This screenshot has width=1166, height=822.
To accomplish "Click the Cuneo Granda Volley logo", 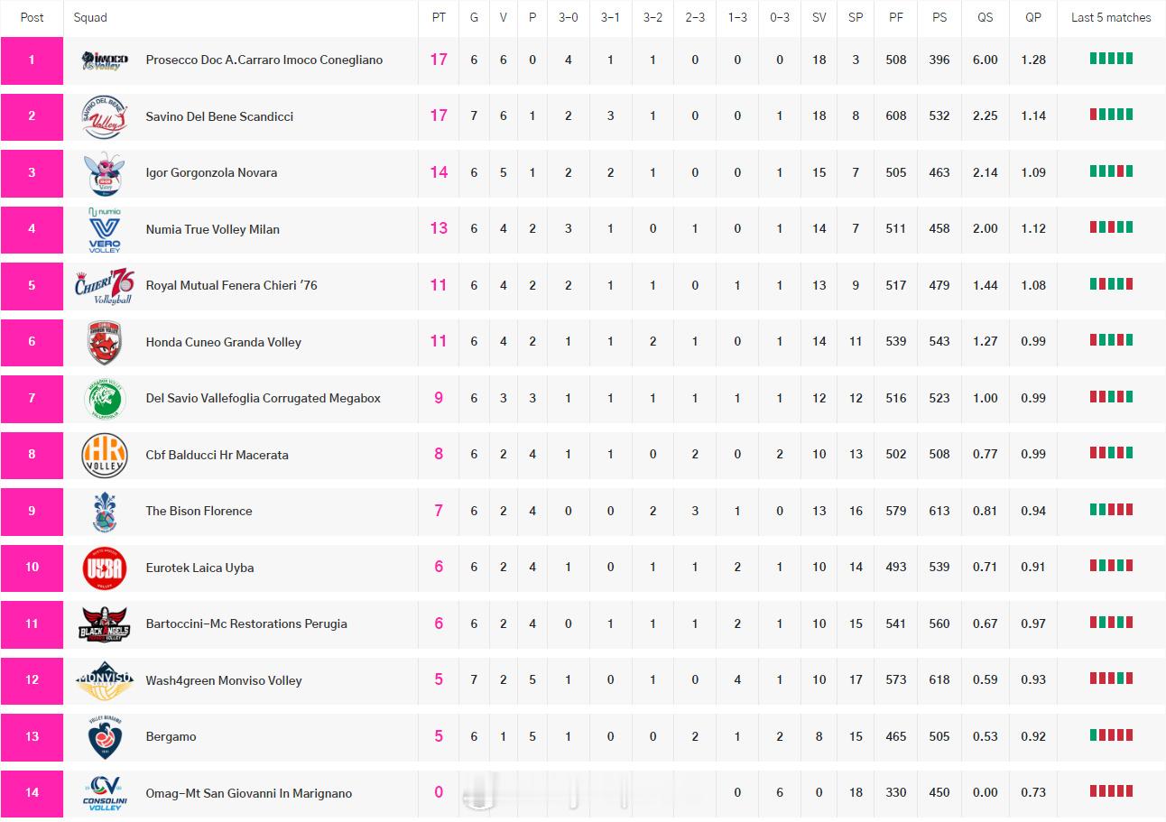I will (x=105, y=342).
